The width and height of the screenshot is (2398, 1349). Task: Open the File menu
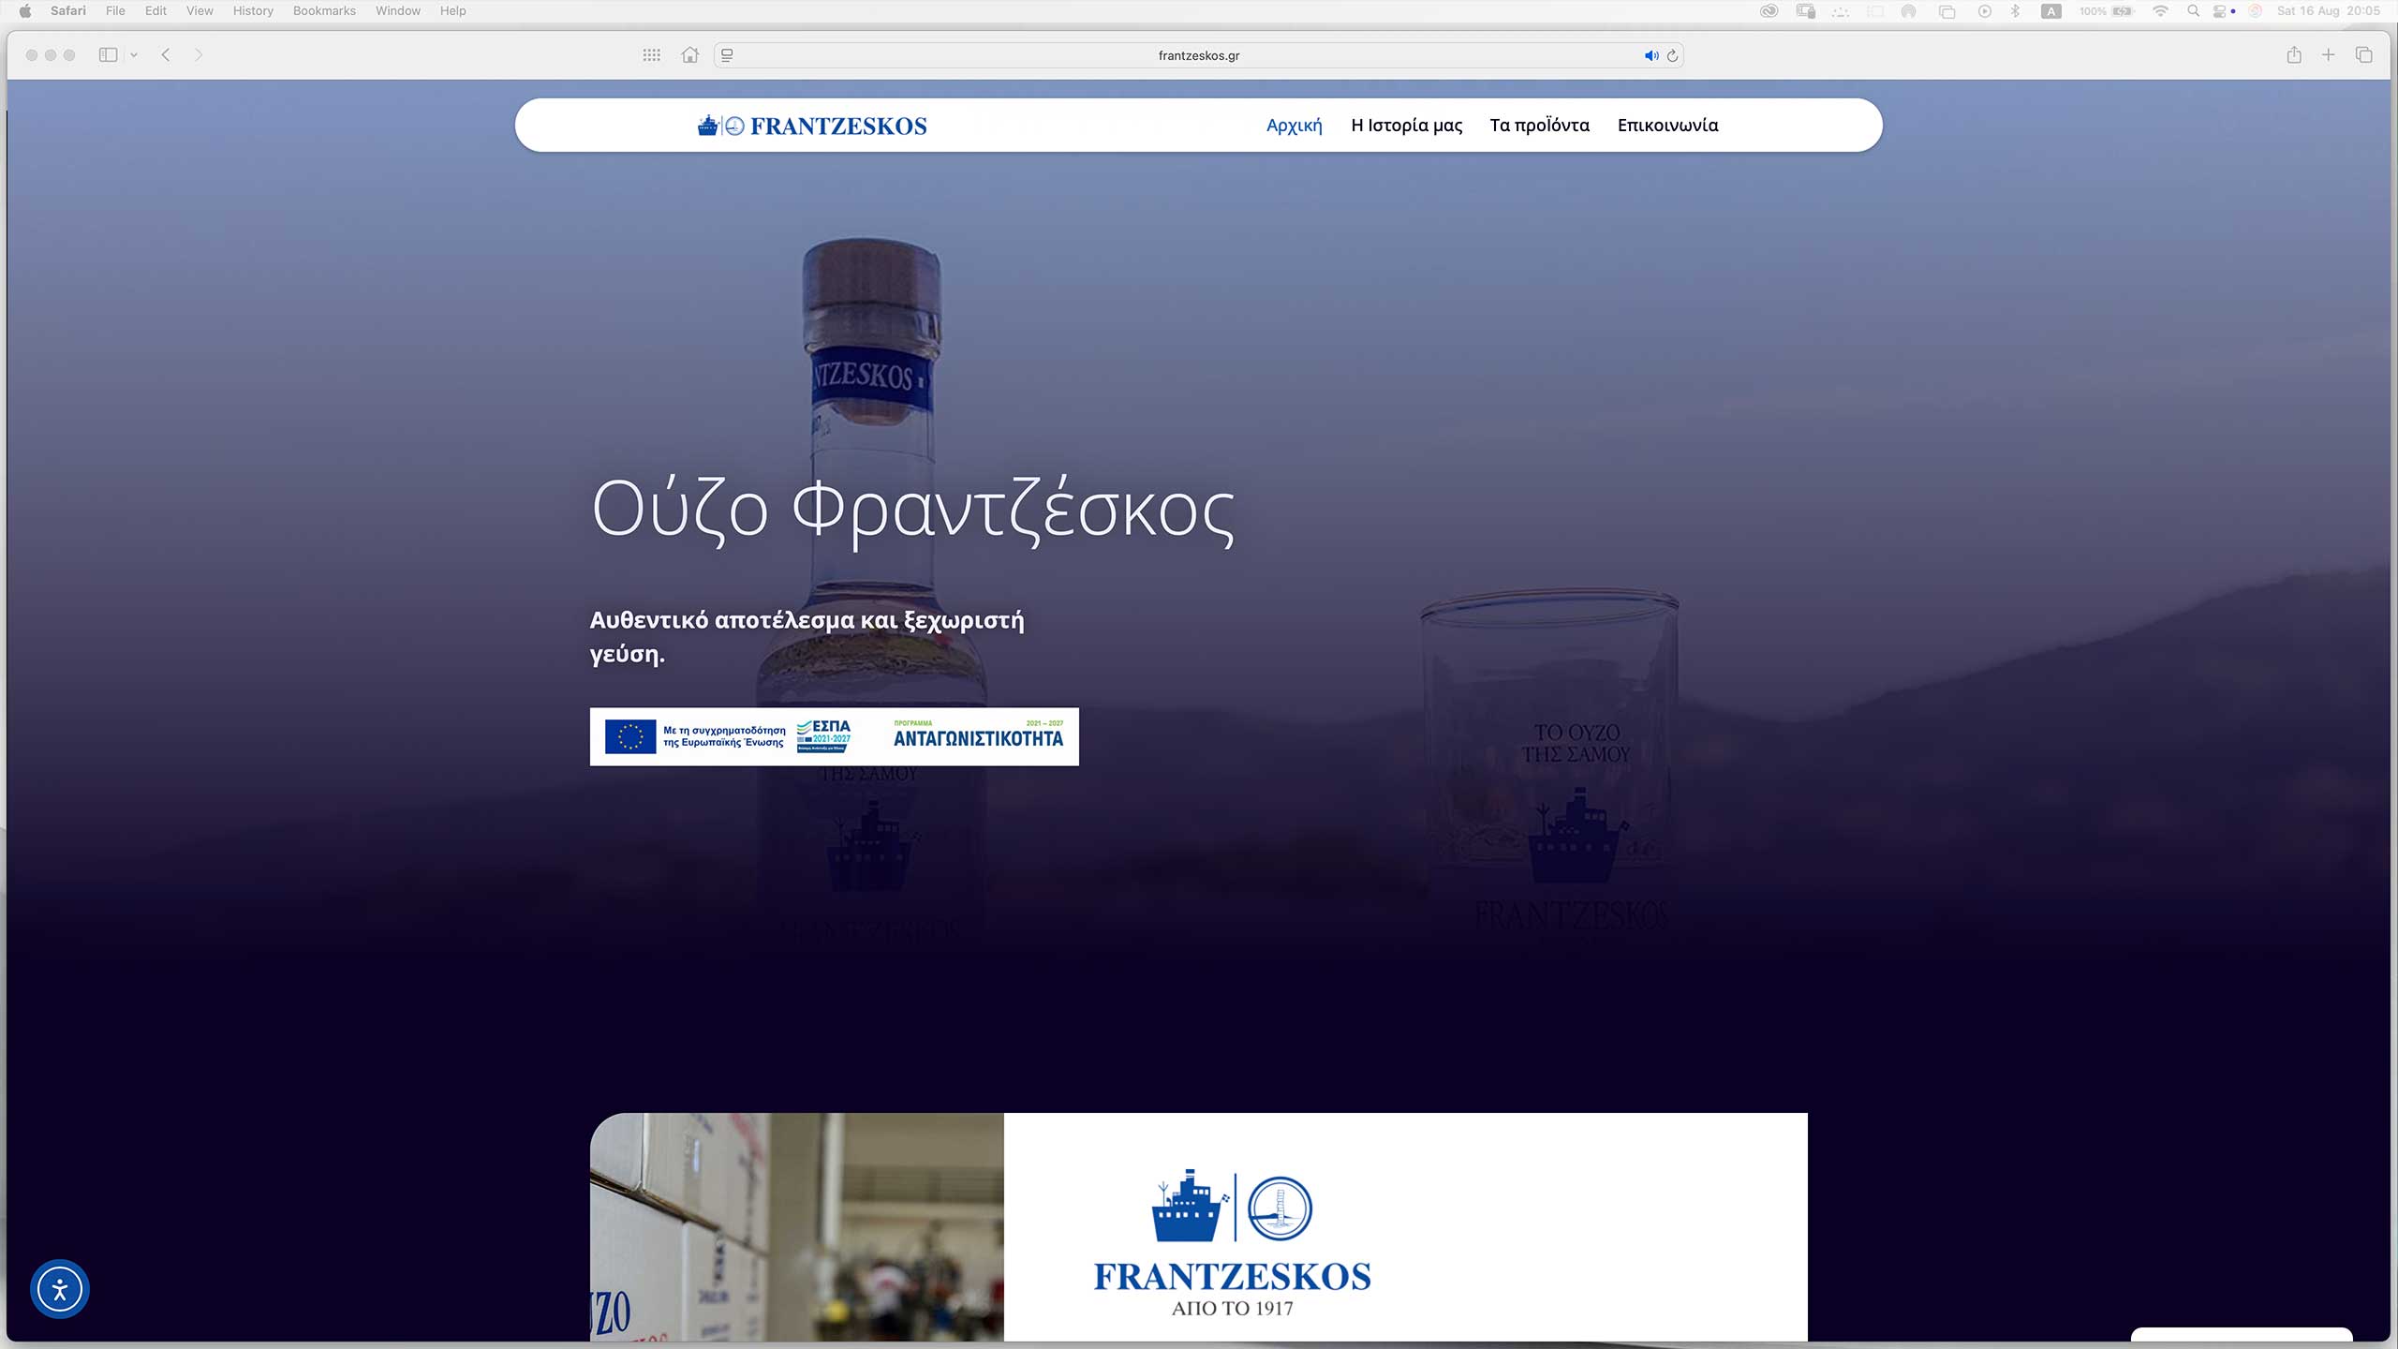(x=115, y=11)
